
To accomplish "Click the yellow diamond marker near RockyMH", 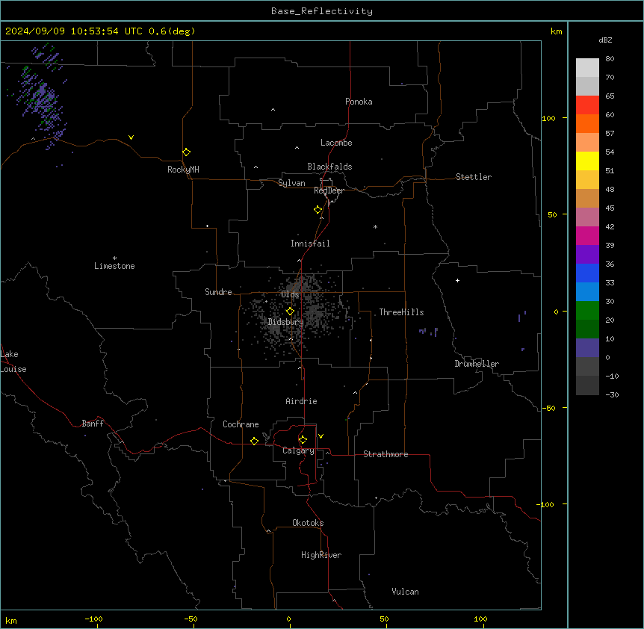I will [x=186, y=152].
